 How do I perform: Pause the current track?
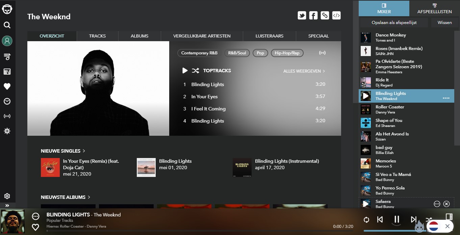(397, 219)
